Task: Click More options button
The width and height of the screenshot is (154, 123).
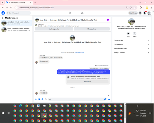Action: click(91, 29)
